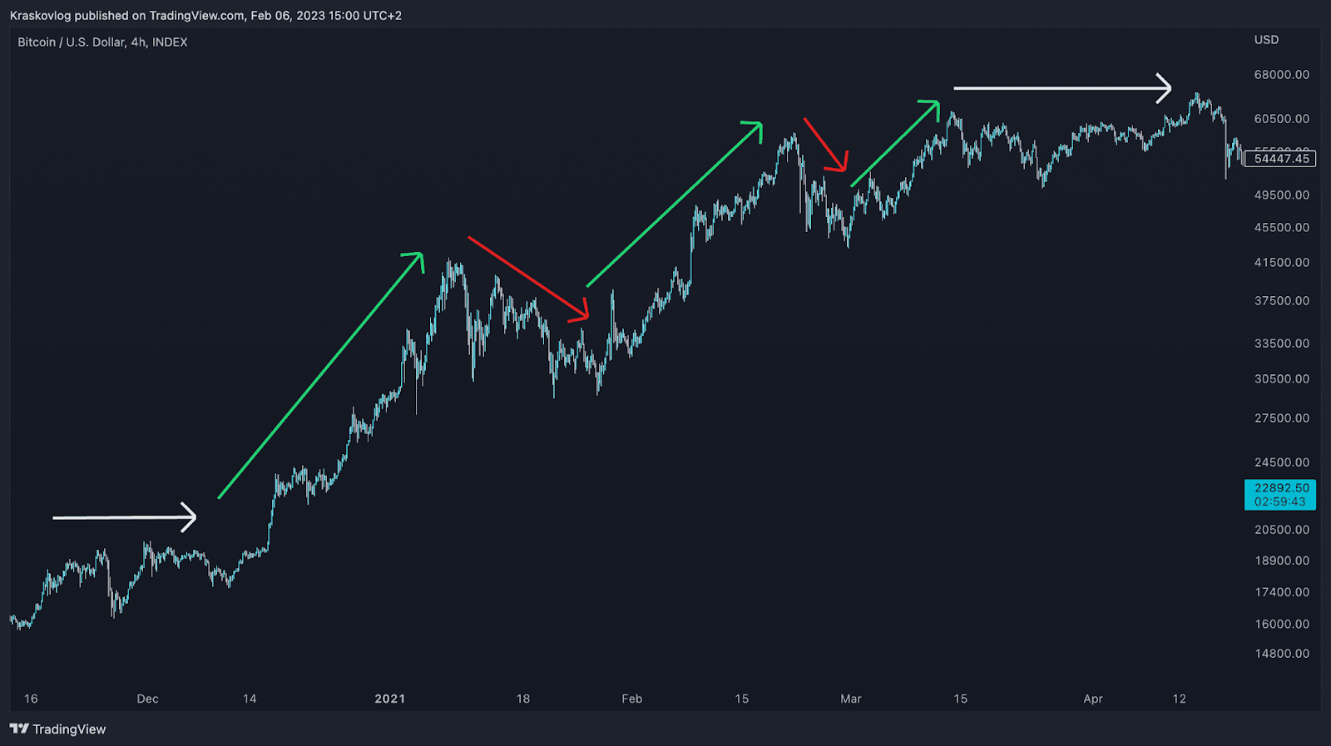Viewport: 1331px width, 746px height.
Task: Click the 45500.00 price axis label
Action: coord(1281,228)
